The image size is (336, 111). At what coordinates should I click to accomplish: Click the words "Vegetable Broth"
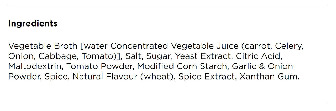pyautogui.click(x=43, y=46)
